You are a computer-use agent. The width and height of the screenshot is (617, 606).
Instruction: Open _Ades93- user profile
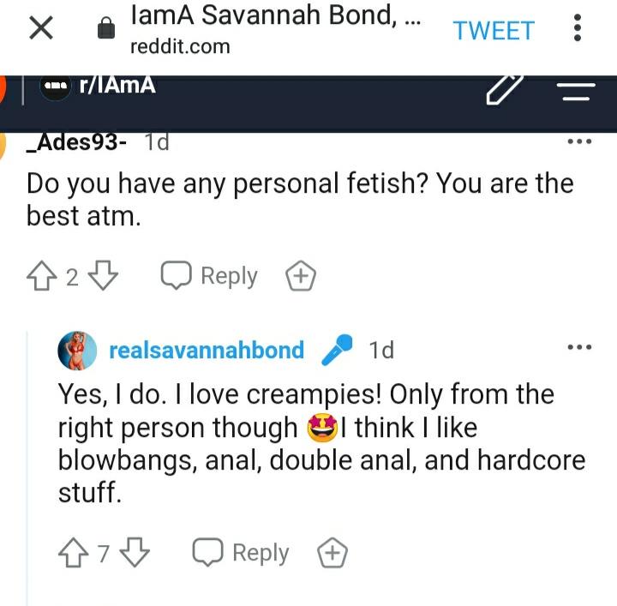point(78,141)
